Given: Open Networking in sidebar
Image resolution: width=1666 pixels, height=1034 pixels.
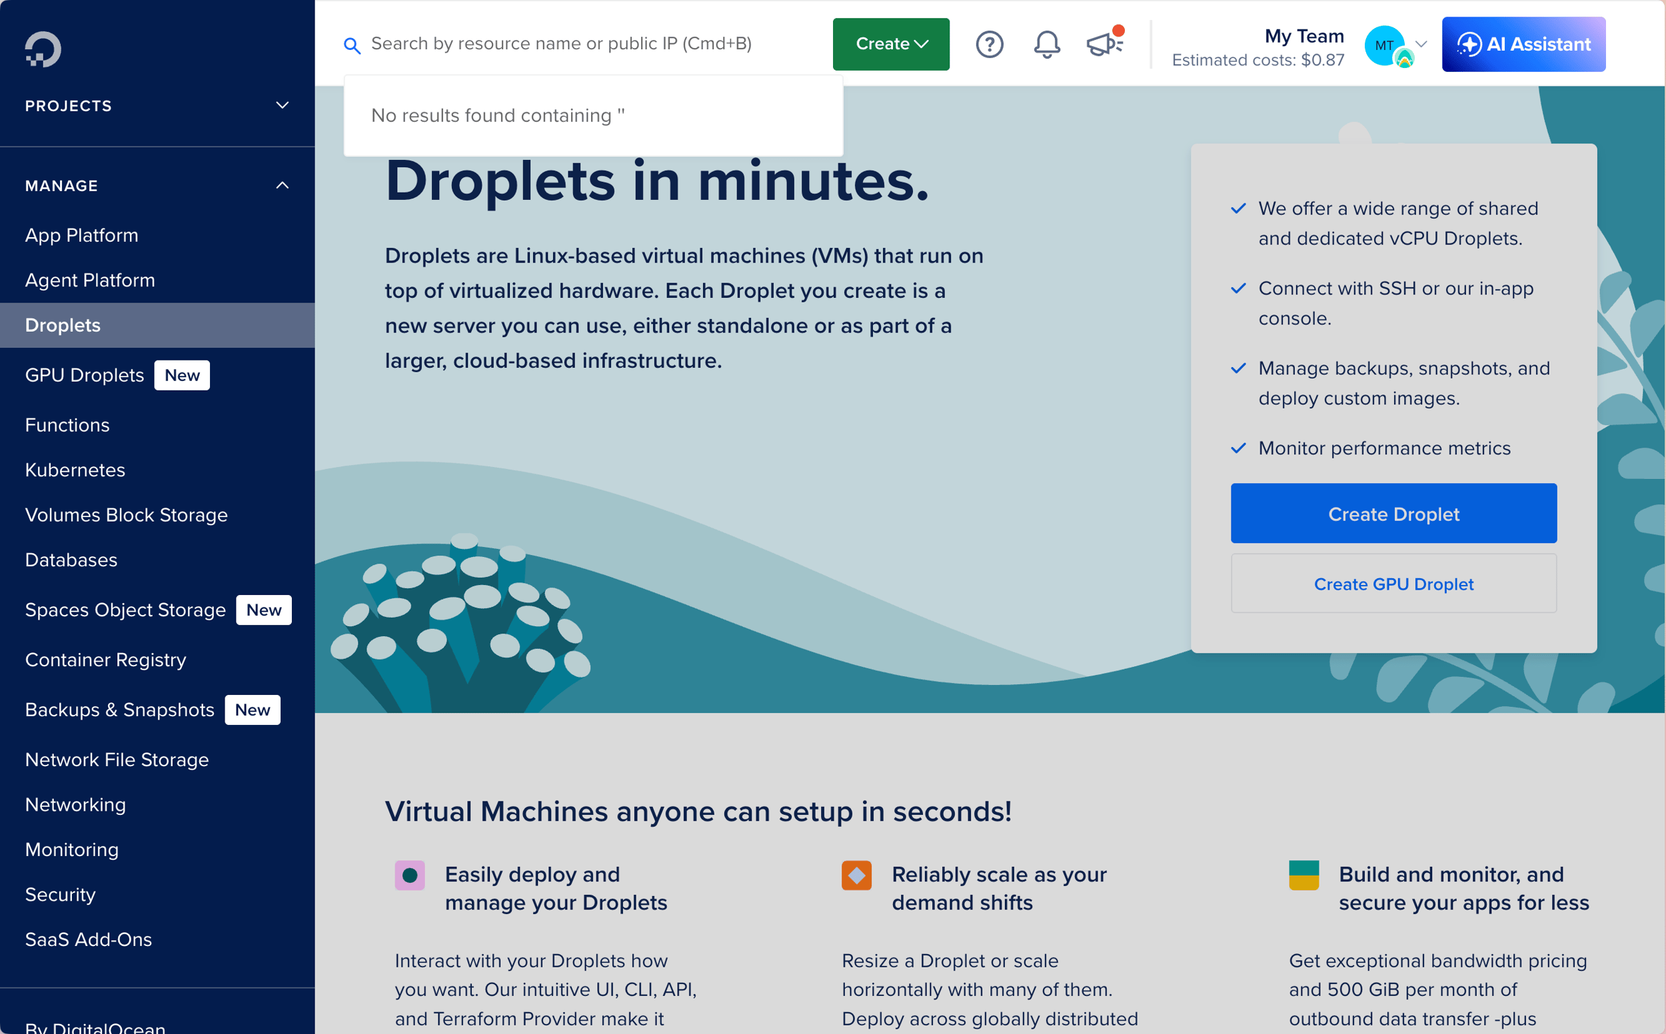Looking at the screenshot, I should [x=75, y=804].
